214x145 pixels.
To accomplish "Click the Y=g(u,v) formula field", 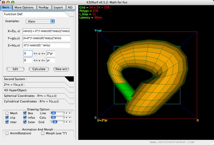I will (46, 38).
